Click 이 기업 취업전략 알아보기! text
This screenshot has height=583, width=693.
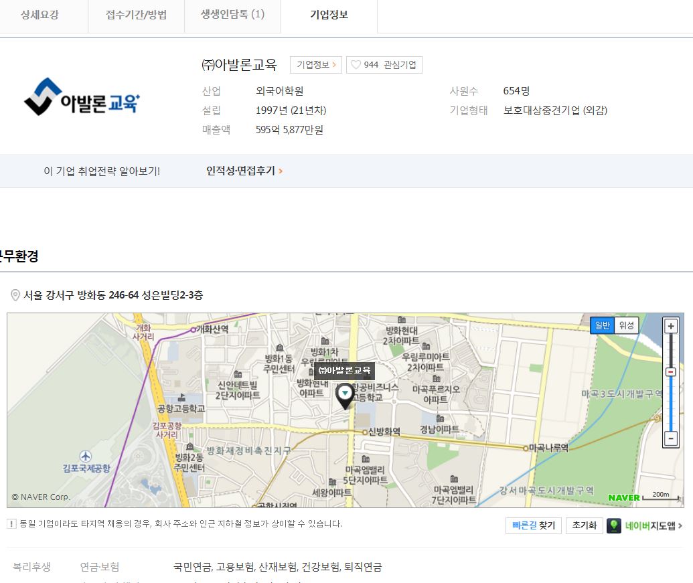[102, 171]
